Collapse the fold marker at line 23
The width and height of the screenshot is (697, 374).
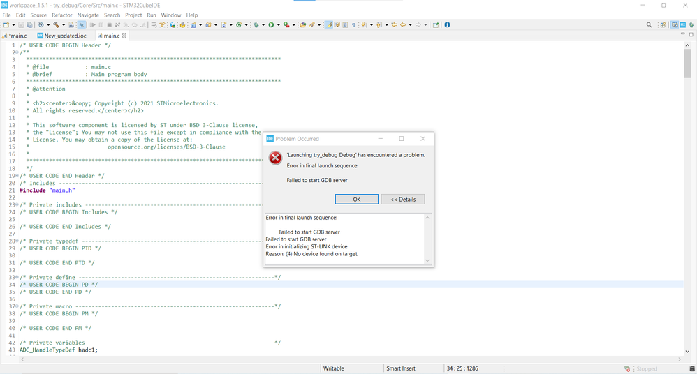point(17,204)
